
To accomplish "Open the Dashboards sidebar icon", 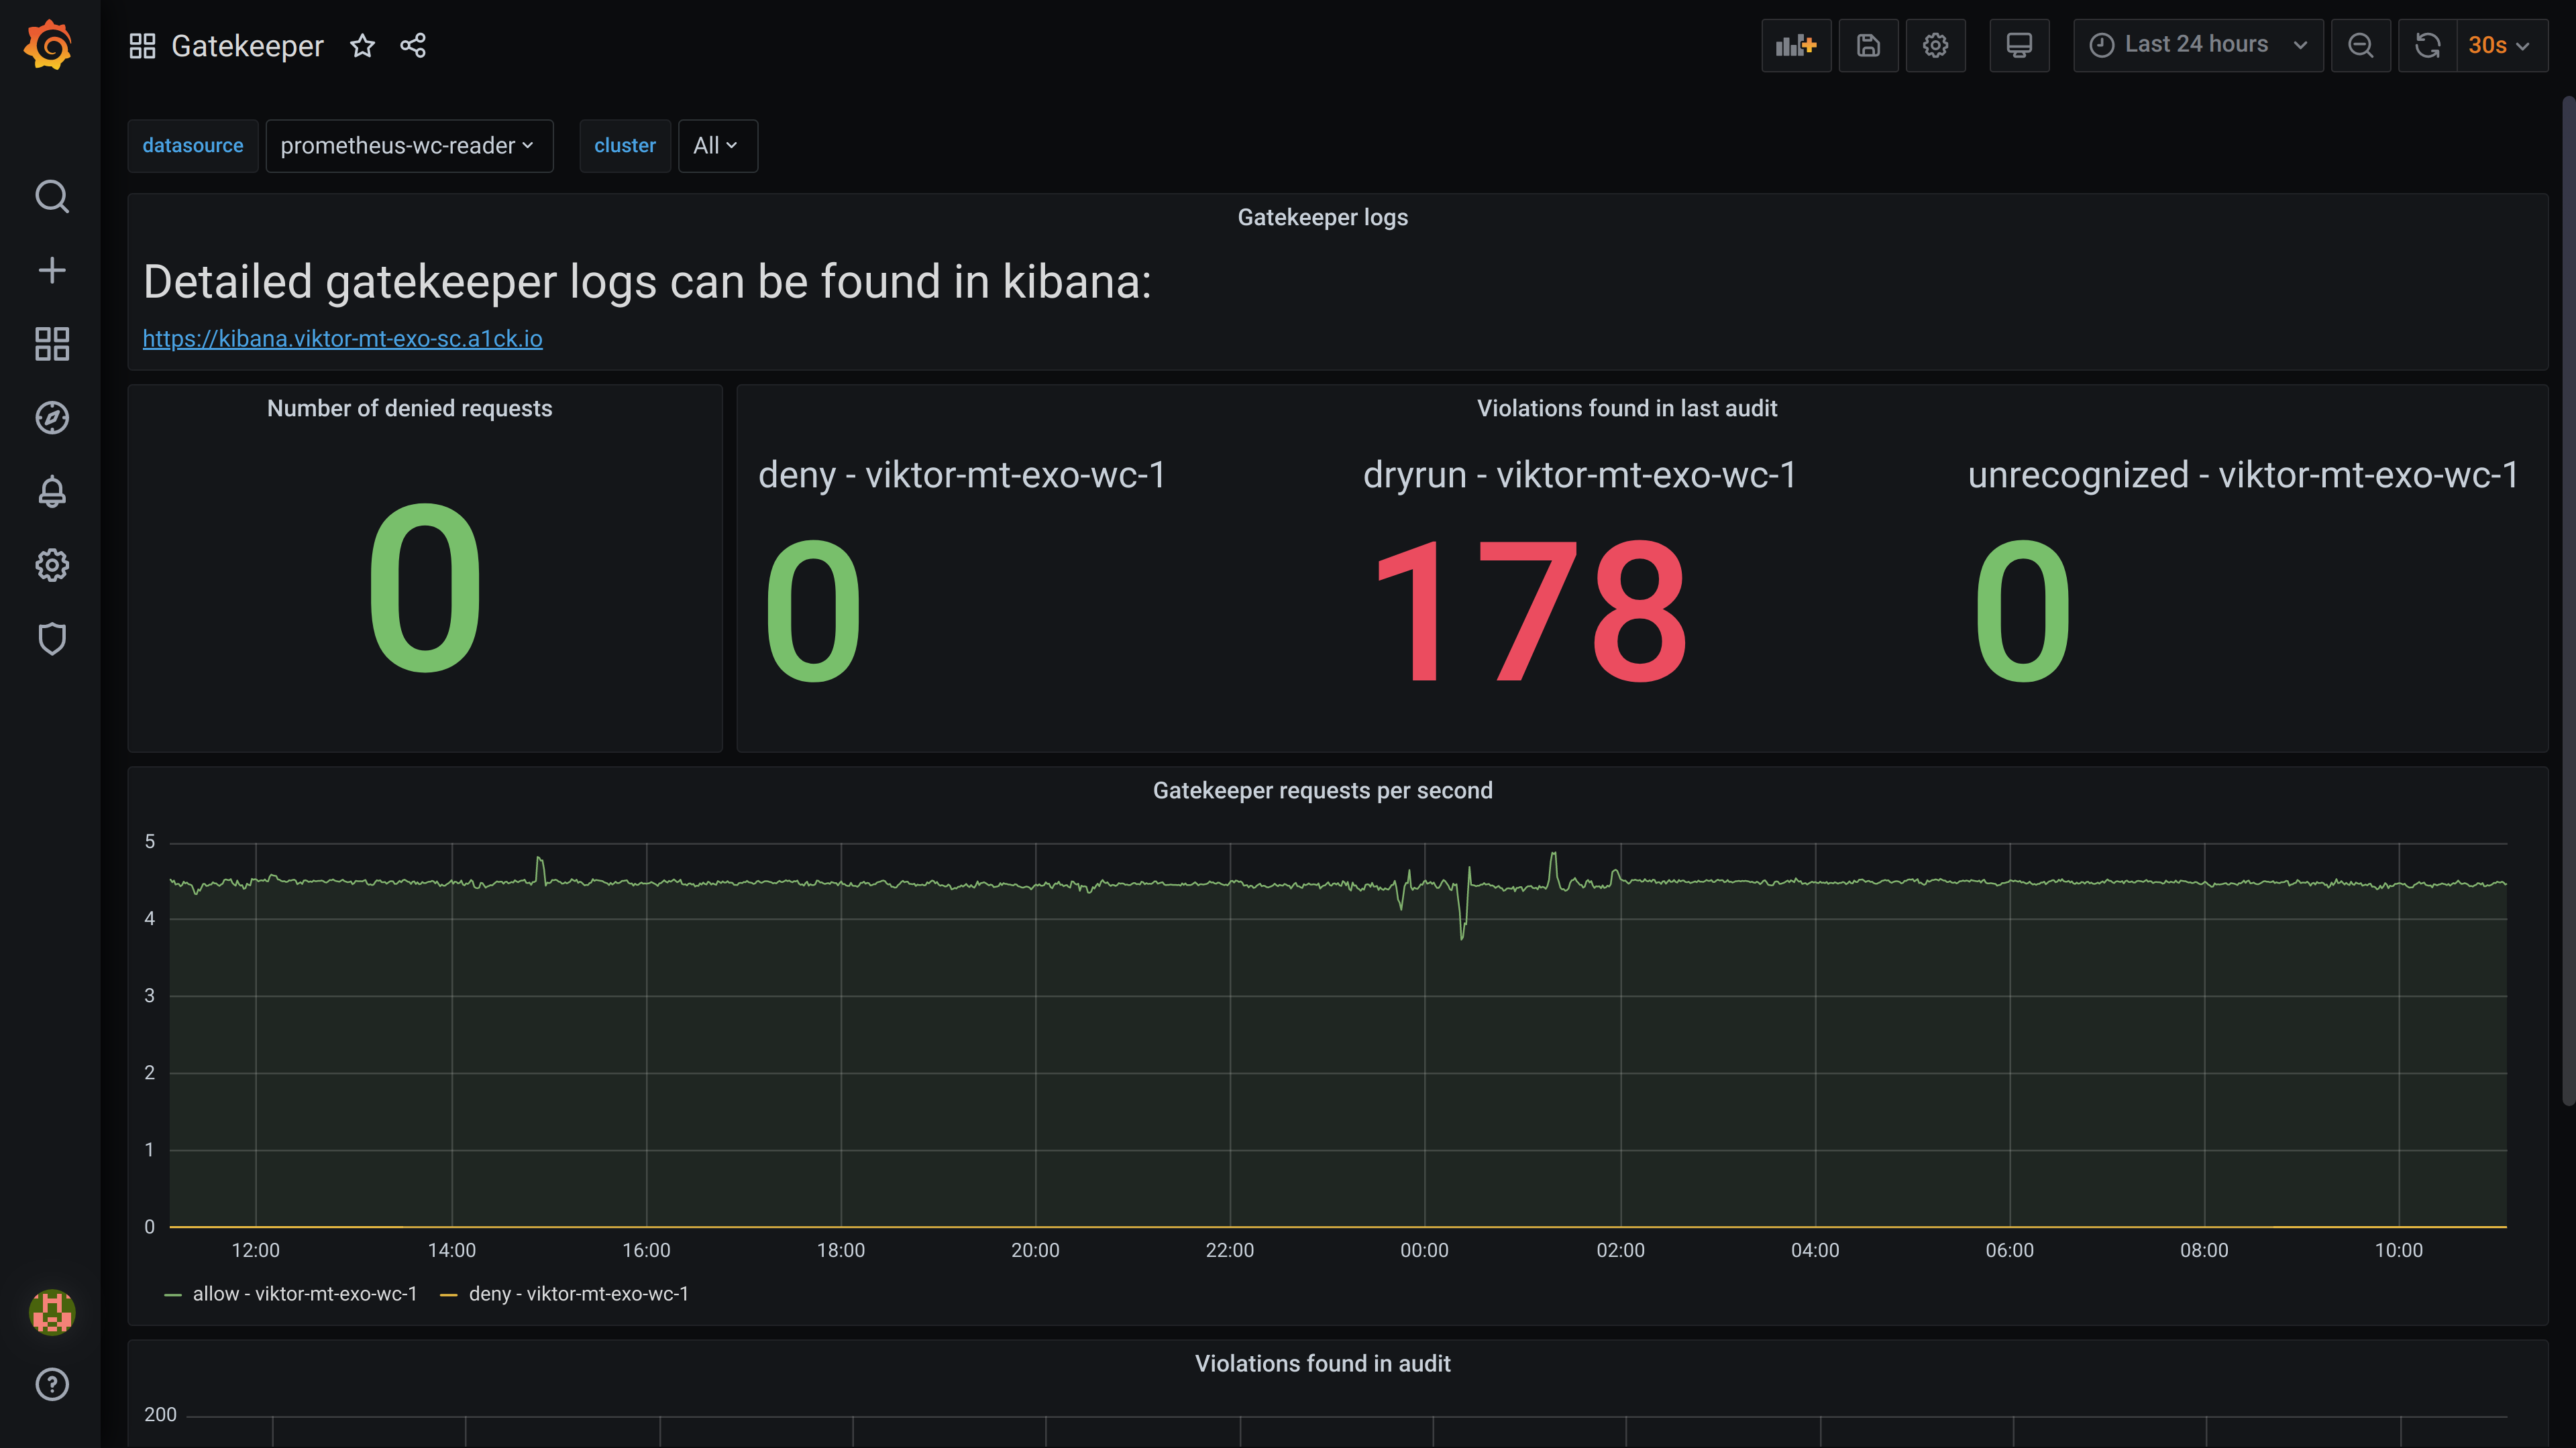I will click(52, 344).
